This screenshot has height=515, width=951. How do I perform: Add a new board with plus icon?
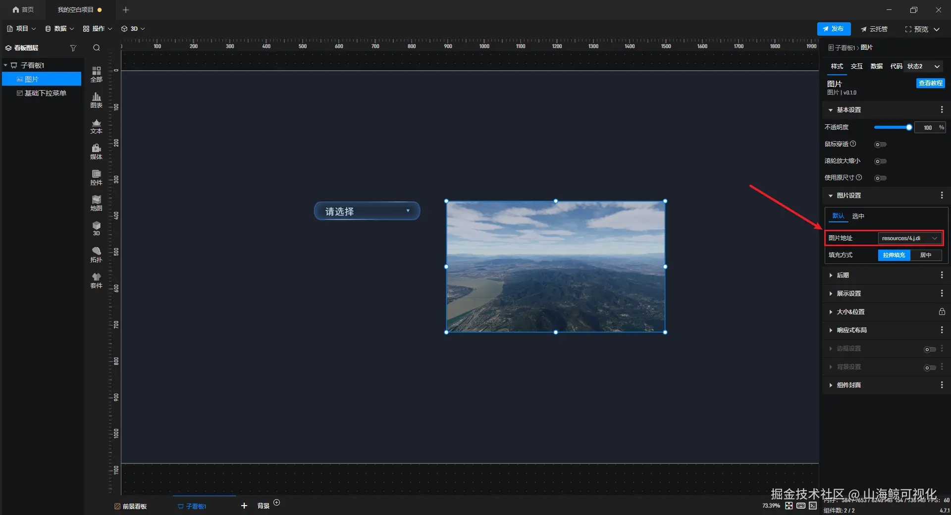pos(244,506)
